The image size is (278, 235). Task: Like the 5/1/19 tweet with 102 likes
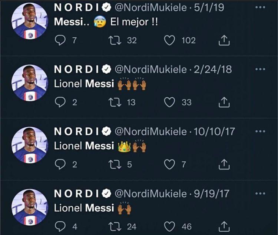click(x=170, y=40)
